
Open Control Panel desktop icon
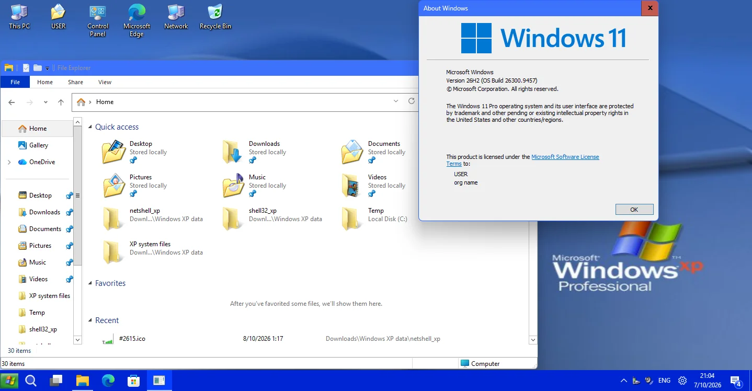pos(98,21)
